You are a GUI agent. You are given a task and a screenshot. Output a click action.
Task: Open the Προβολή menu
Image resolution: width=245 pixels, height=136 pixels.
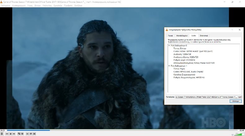pos(68,6)
